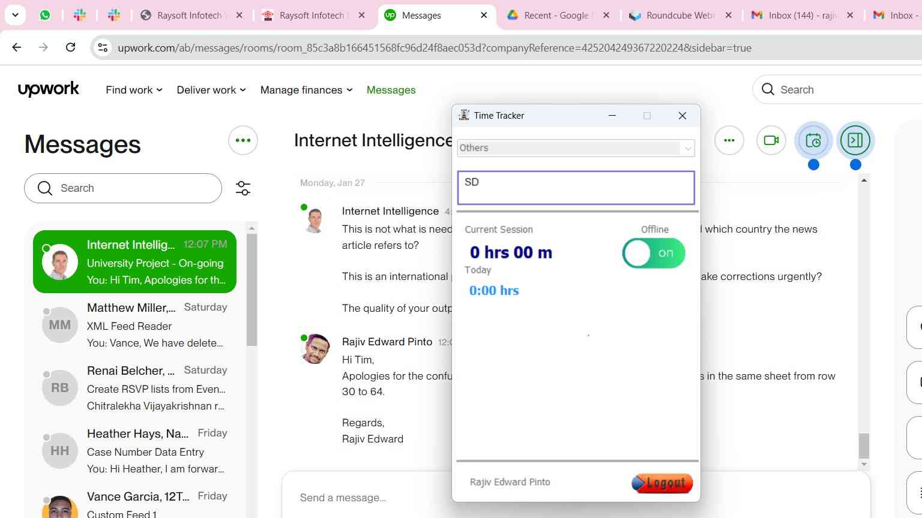Open the schedule meeting calendar icon

coord(813,140)
